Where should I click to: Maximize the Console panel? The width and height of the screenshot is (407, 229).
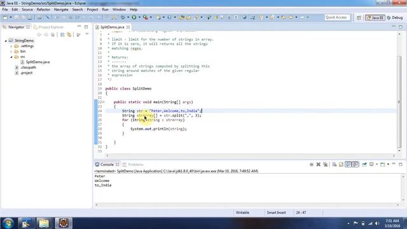click(x=401, y=164)
